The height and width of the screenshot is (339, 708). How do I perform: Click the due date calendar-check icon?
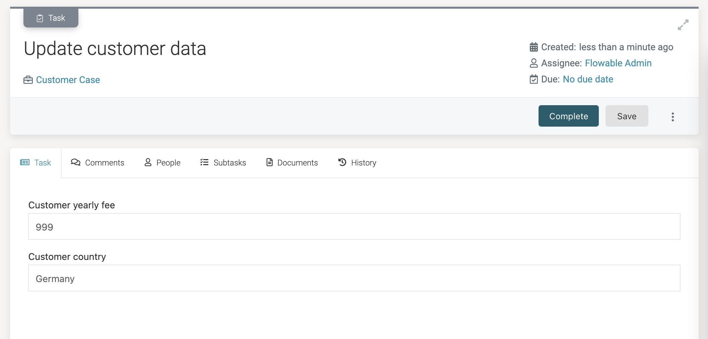(534, 79)
